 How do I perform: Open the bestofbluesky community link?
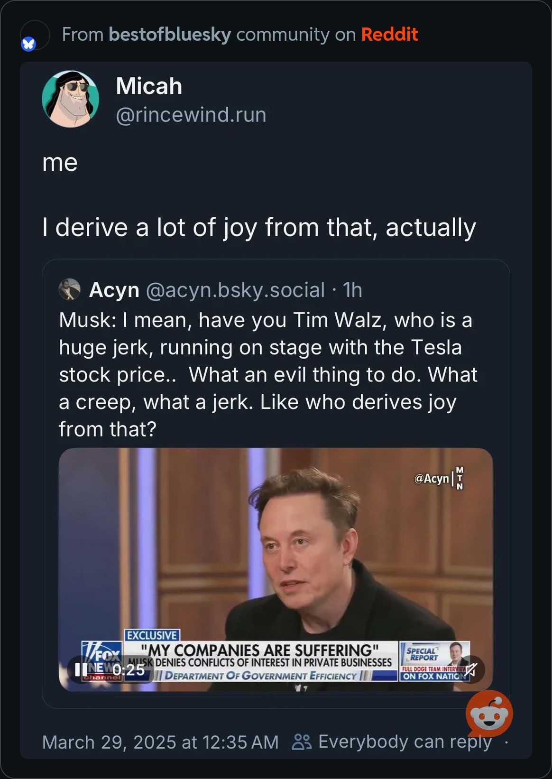click(x=170, y=35)
